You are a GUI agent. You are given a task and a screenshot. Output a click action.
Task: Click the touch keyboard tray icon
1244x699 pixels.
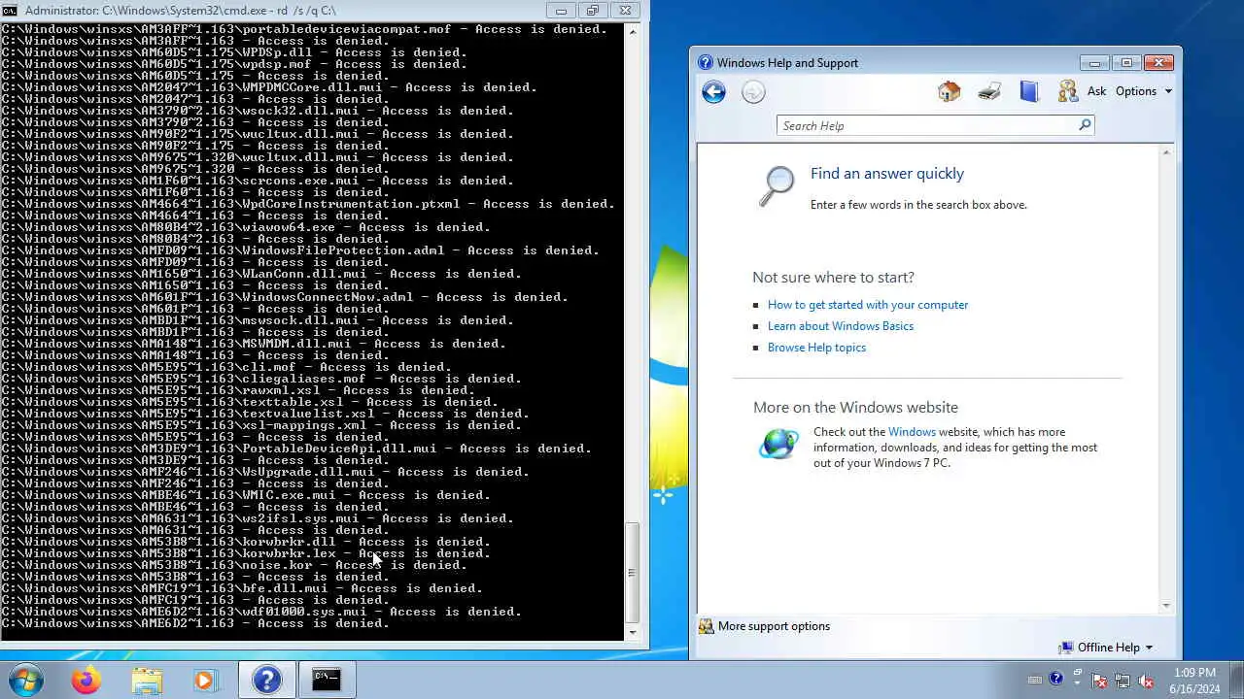click(x=1034, y=681)
